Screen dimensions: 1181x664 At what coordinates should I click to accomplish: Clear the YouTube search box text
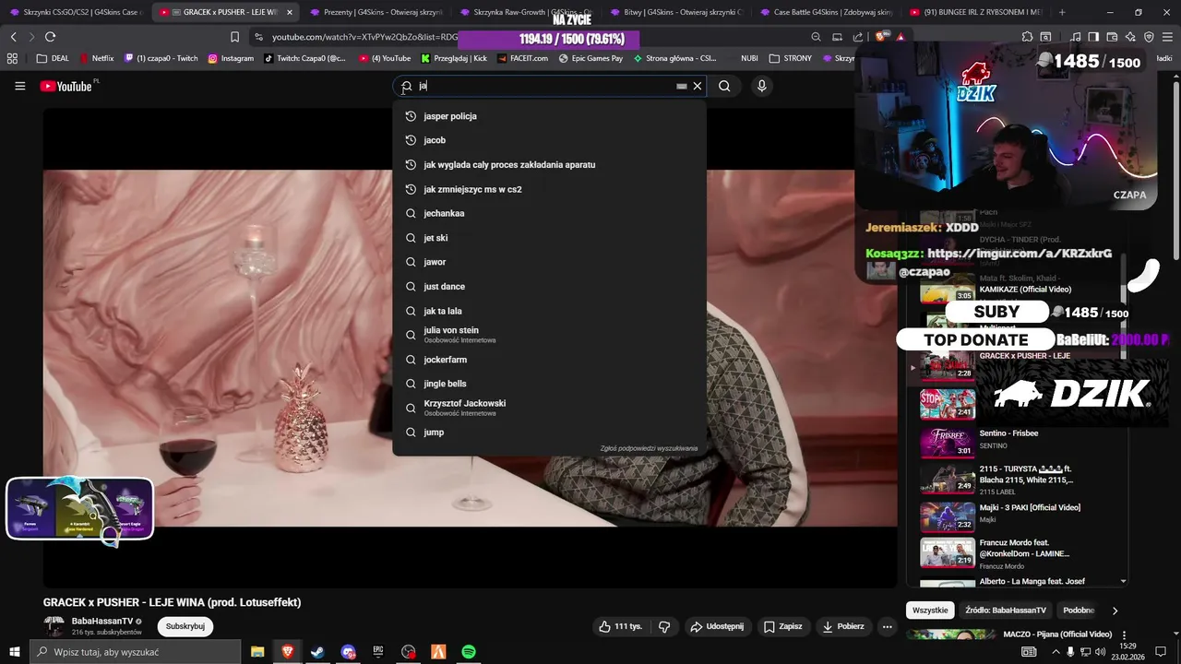(x=698, y=86)
